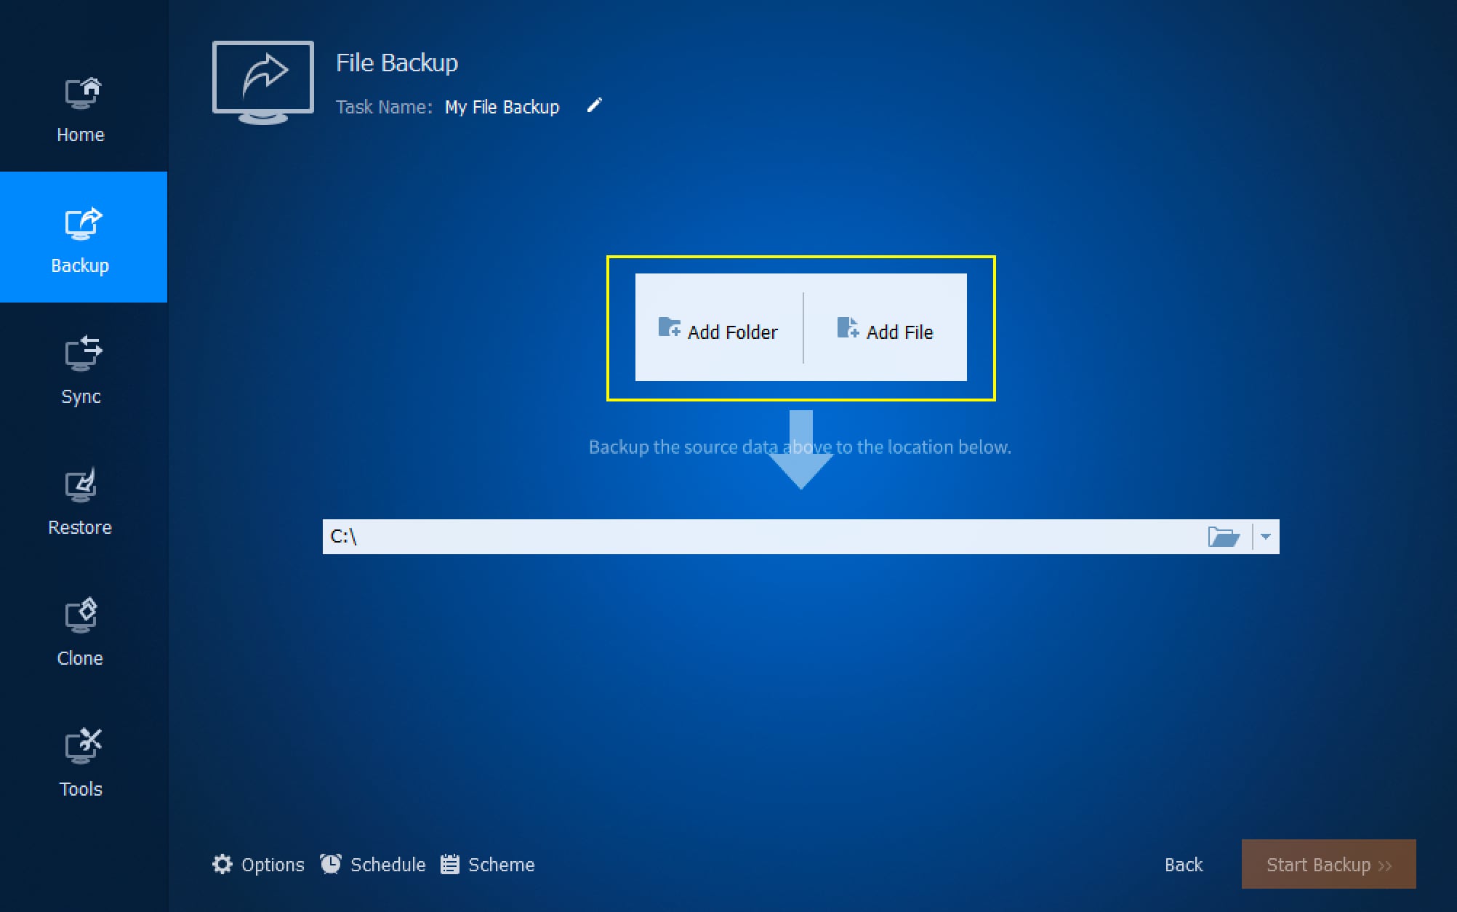The width and height of the screenshot is (1457, 912).
Task: Click the Back button
Action: [x=1184, y=864]
